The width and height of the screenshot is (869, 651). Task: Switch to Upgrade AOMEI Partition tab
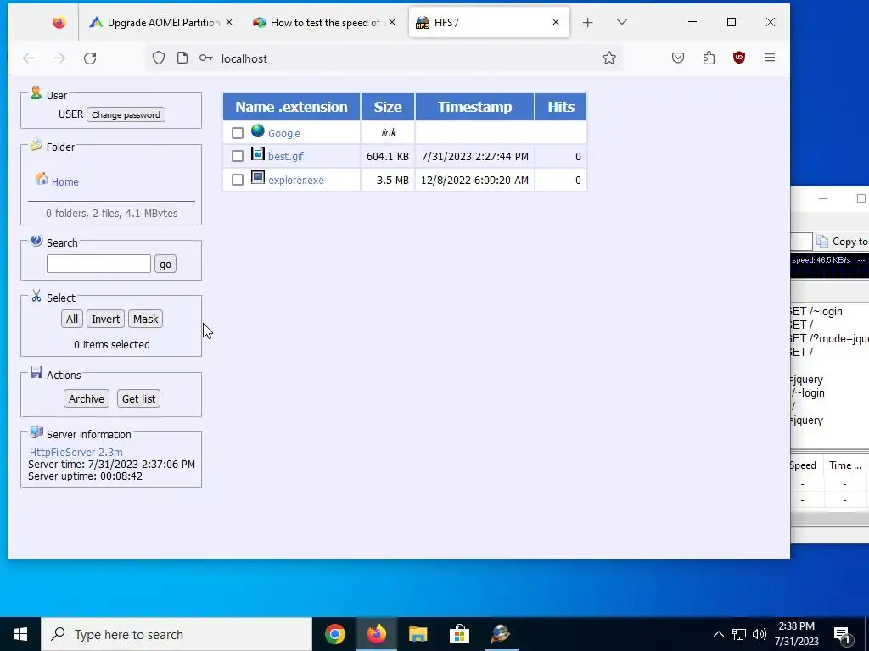click(x=156, y=22)
